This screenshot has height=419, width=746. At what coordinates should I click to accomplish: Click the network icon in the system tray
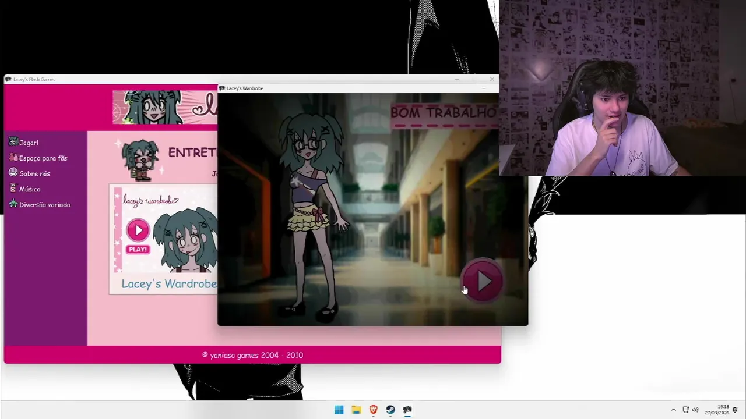tap(686, 410)
